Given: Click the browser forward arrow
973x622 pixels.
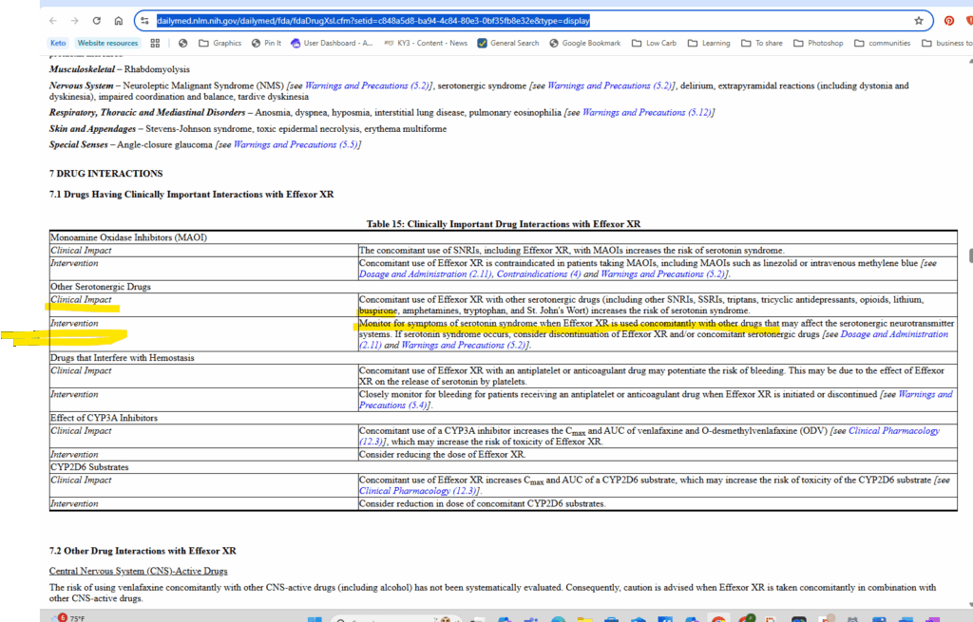Looking at the screenshot, I should [74, 20].
